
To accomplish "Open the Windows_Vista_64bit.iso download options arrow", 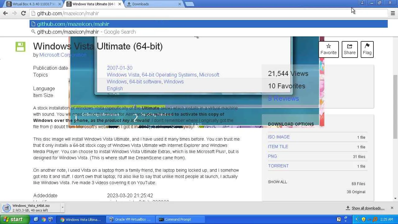I will [x=62, y=207].
